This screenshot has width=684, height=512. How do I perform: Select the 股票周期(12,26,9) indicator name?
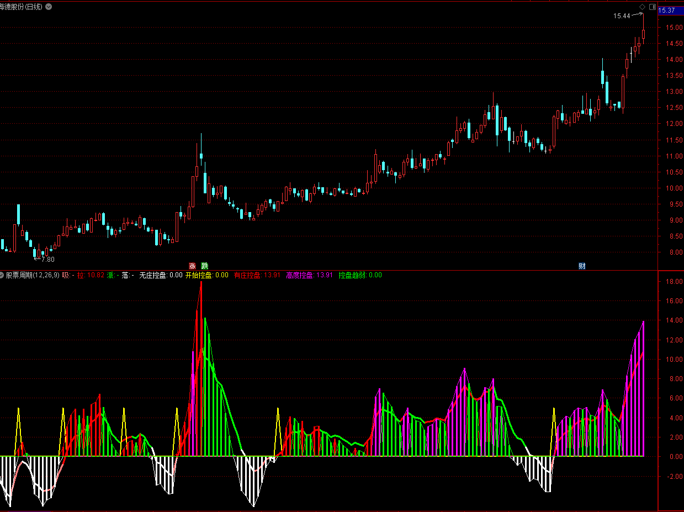(x=33, y=275)
